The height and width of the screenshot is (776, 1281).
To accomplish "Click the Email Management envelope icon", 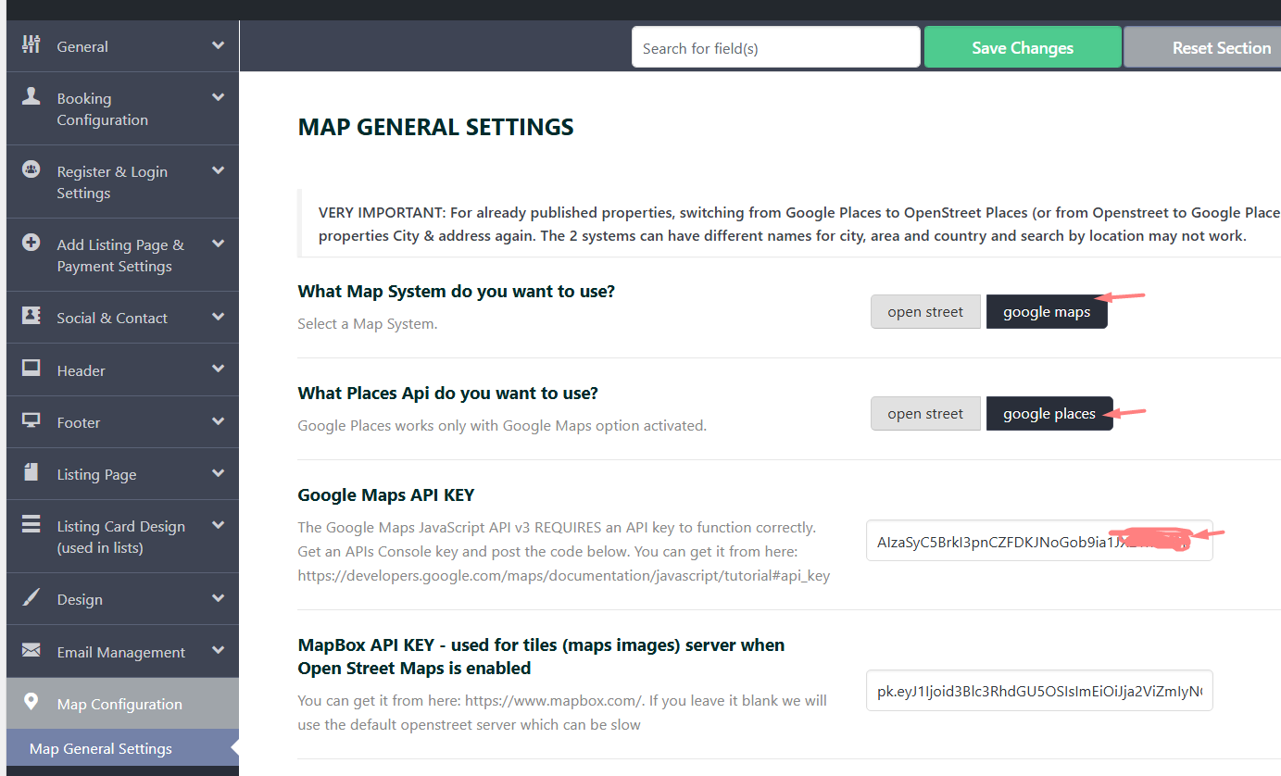I will 31,650.
